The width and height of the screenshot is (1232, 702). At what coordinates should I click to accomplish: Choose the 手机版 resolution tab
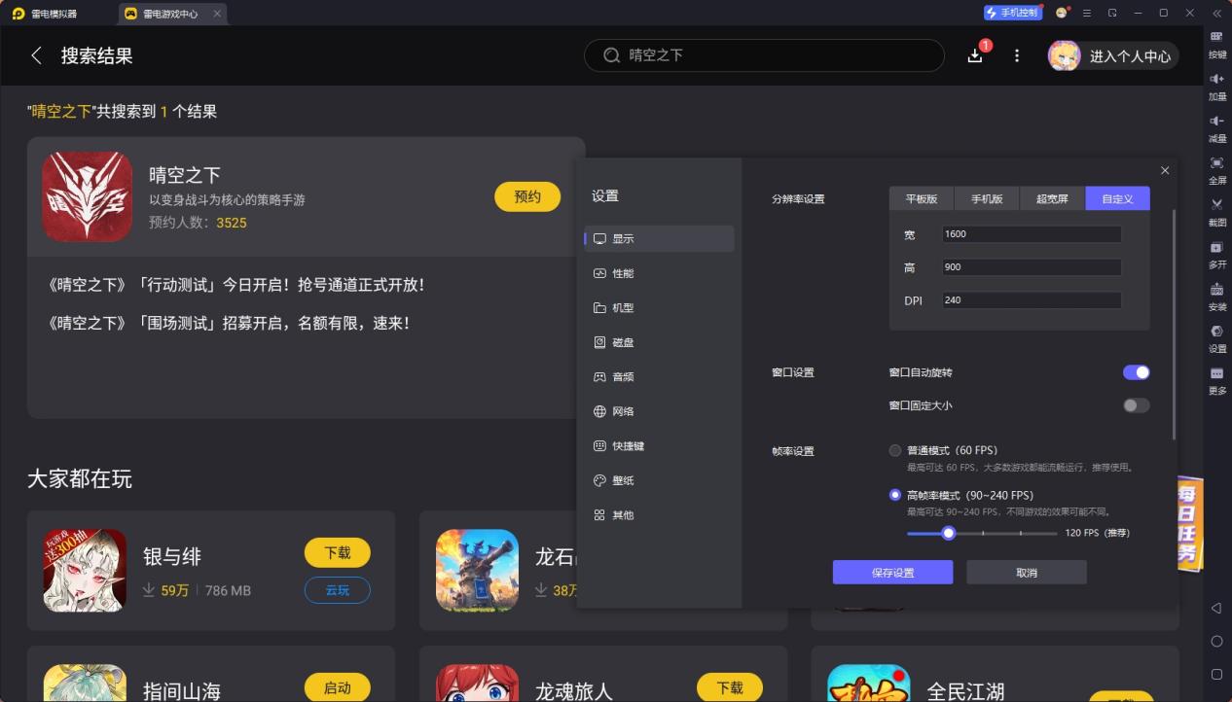click(x=987, y=198)
